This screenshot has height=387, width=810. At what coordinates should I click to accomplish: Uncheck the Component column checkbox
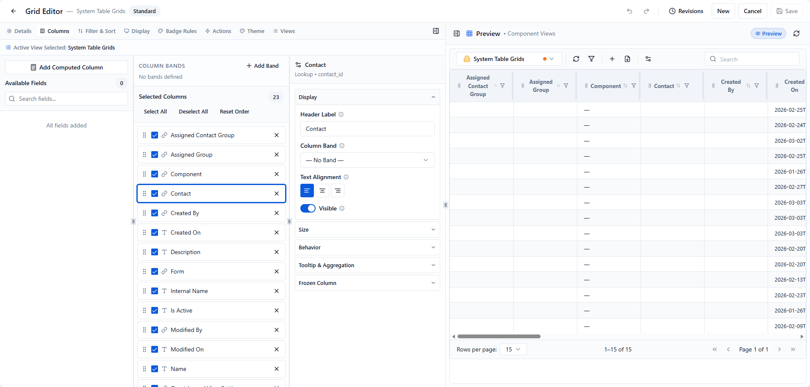155,174
